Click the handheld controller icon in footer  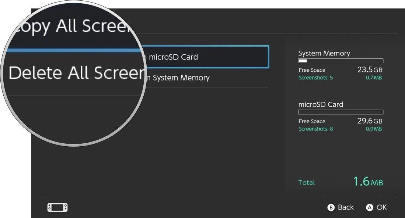click(x=57, y=208)
